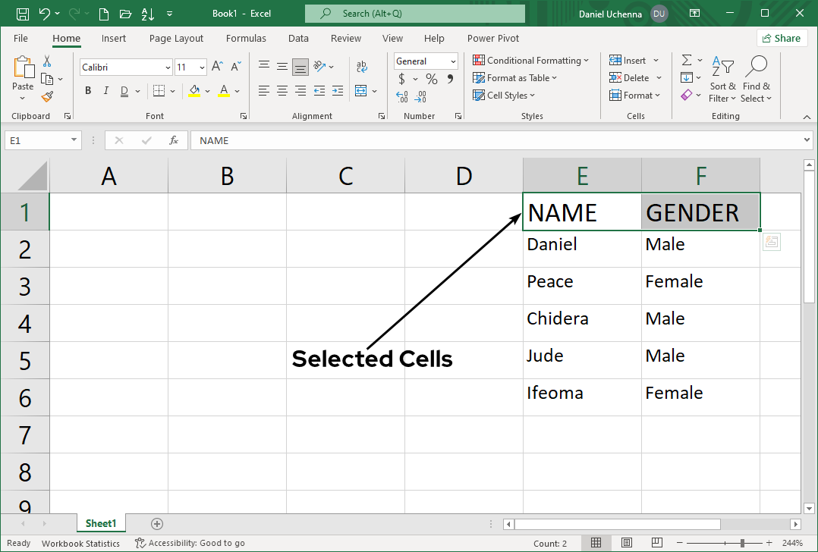Viewport: 818px width, 552px height.
Task: Click the Increase Font Size icon
Action: 216,66
